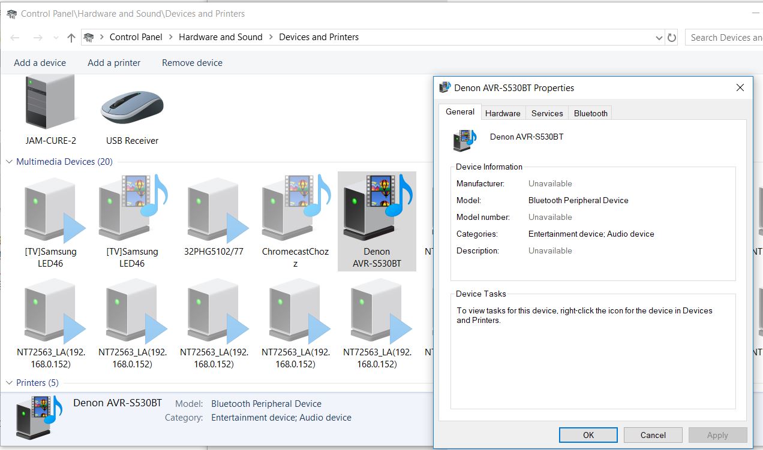Click the Description value "Unavailable"
Screen dimensions: 763x450
click(x=550, y=250)
